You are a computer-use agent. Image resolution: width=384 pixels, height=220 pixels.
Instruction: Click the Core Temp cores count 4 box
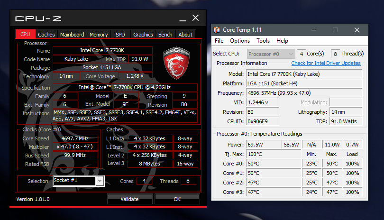(x=301, y=54)
